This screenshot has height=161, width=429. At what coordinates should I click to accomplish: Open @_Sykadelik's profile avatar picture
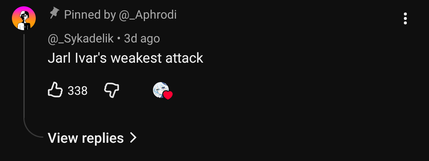[x=24, y=18]
